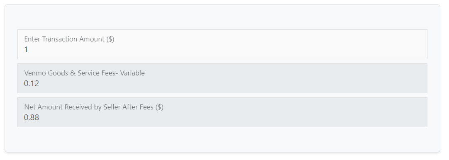The width and height of the screenshot is (449, 160).
Task: Focus the Enter Transaction Amount input field
Action: click(222, 44)
